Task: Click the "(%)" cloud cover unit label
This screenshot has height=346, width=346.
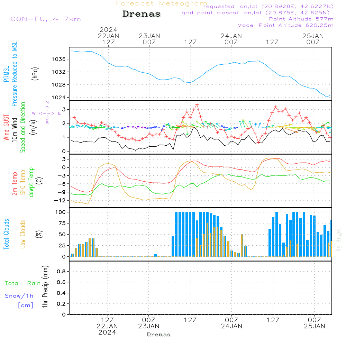Action: click(x=39, y=234)
